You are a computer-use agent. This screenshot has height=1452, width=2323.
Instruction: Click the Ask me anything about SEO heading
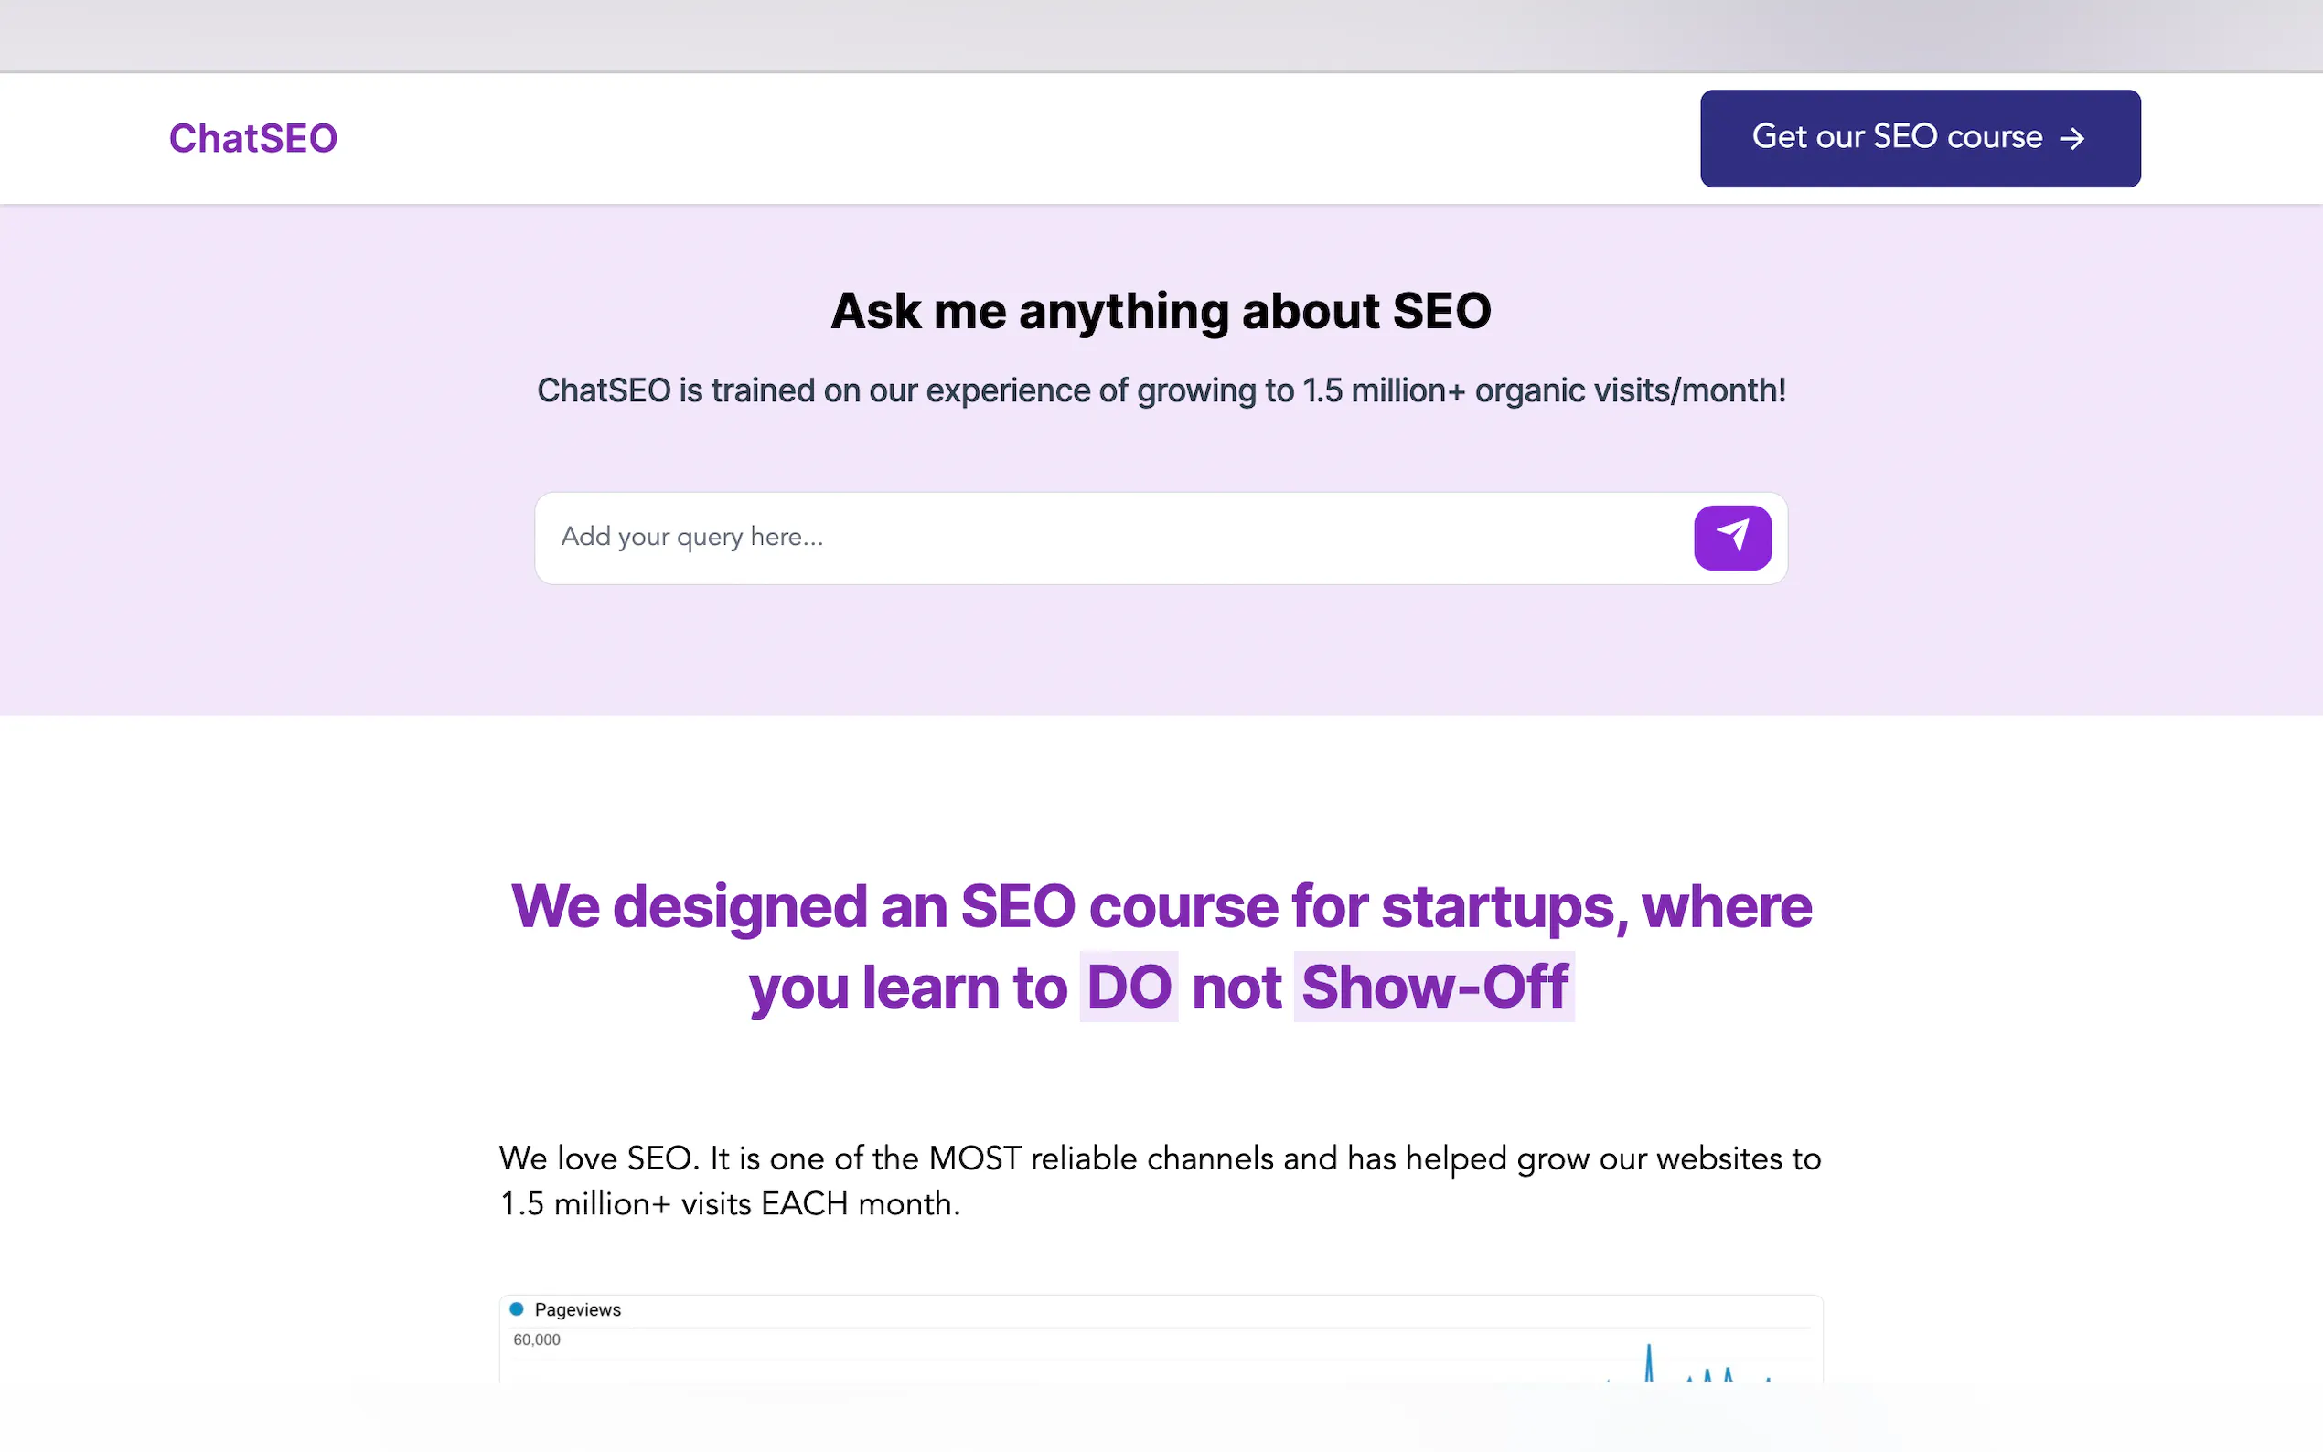coord(1160,311)
